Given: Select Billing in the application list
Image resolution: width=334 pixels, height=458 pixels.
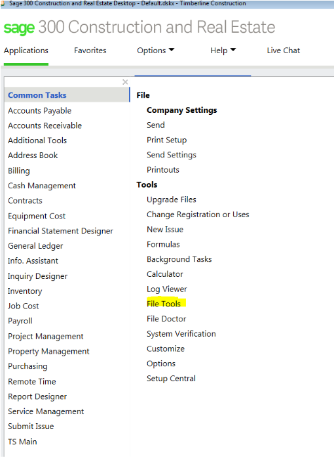Looking at the screenshot, I should (x=18, y=171).
